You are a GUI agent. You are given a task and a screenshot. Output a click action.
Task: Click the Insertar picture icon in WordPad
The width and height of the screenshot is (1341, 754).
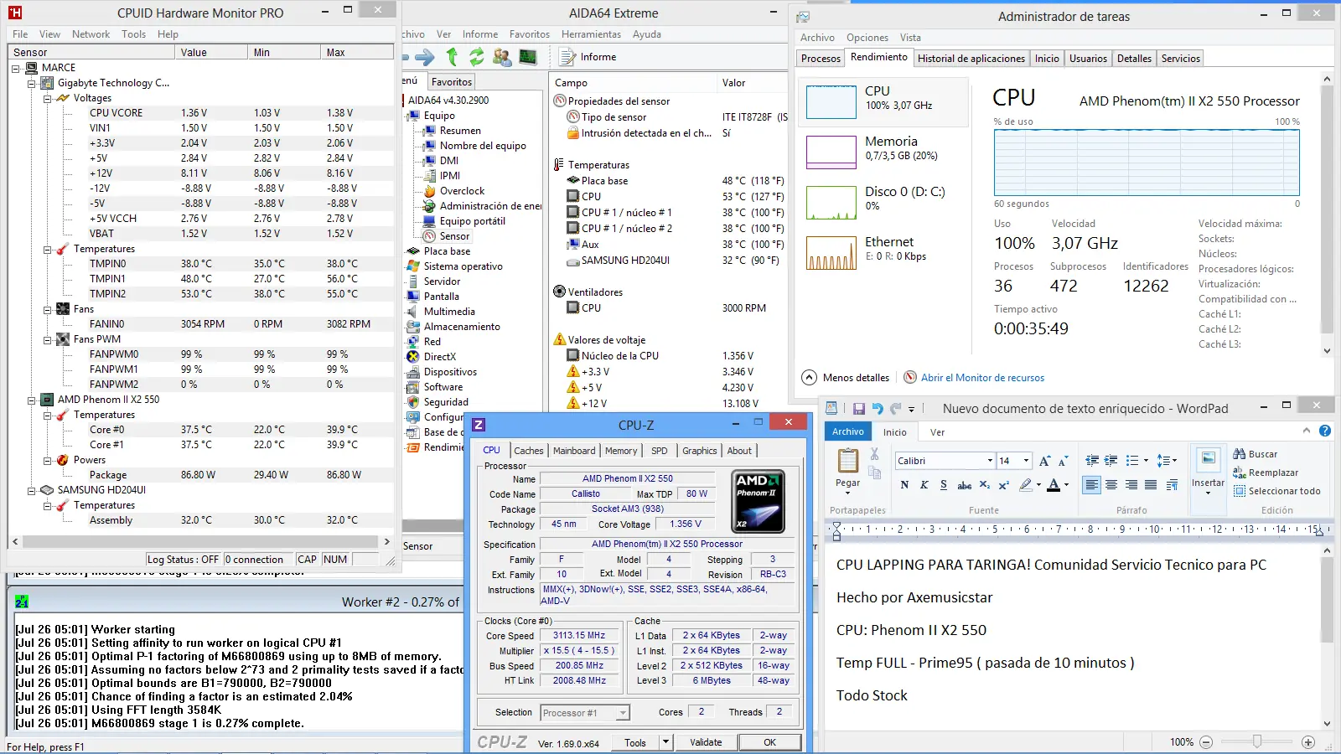1209,461
